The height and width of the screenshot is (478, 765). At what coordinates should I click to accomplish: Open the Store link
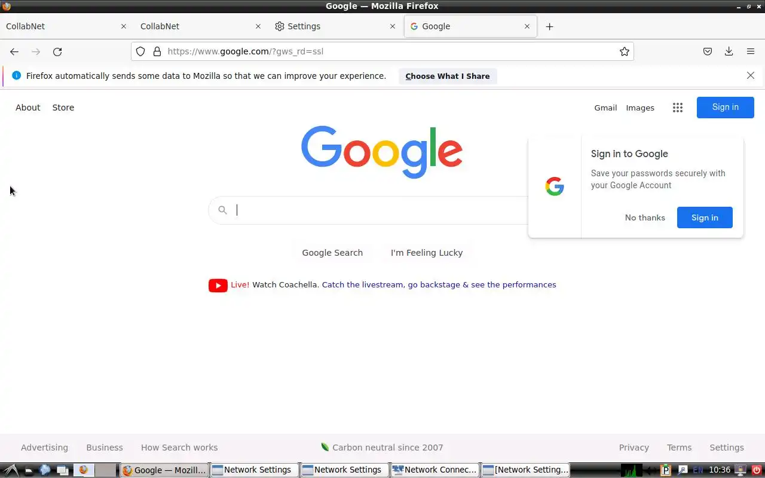click(63, 108)
